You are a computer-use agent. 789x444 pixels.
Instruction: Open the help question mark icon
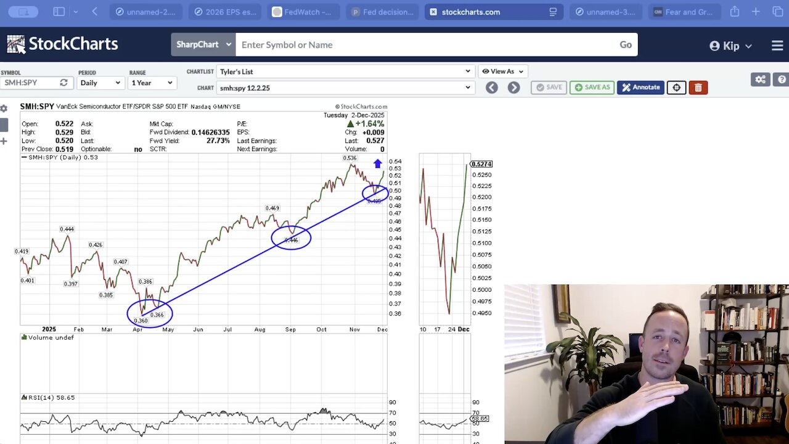click(x=782, y=80)
